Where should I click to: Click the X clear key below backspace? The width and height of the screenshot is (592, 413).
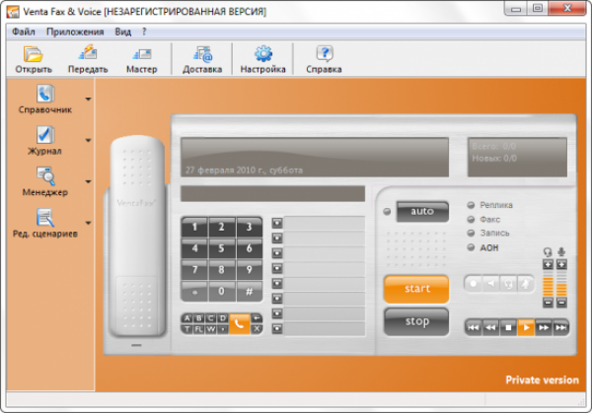pyautogui.click(x=257, y=329)
